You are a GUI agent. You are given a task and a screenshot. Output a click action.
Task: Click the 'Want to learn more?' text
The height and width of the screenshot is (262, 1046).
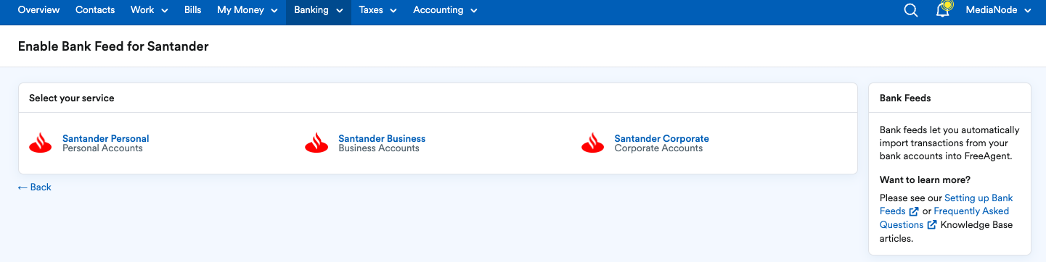pyautogui.click(x=925, y=179)
